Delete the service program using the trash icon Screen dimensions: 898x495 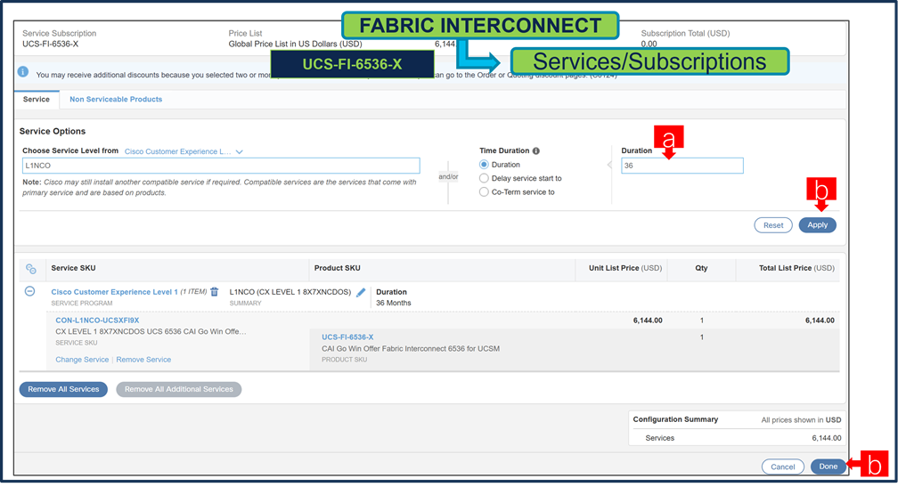coord(215,292)
